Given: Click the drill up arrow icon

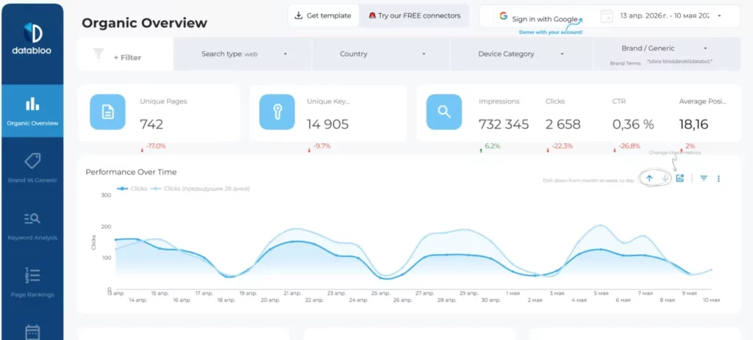Looking at the screenshot, I should coord(649,178).
